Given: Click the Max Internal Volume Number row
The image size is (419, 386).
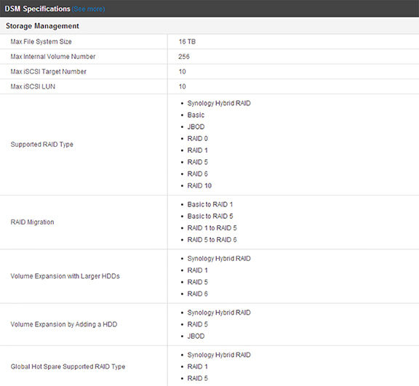Looking at the screenshot, I should click(209, 57).
